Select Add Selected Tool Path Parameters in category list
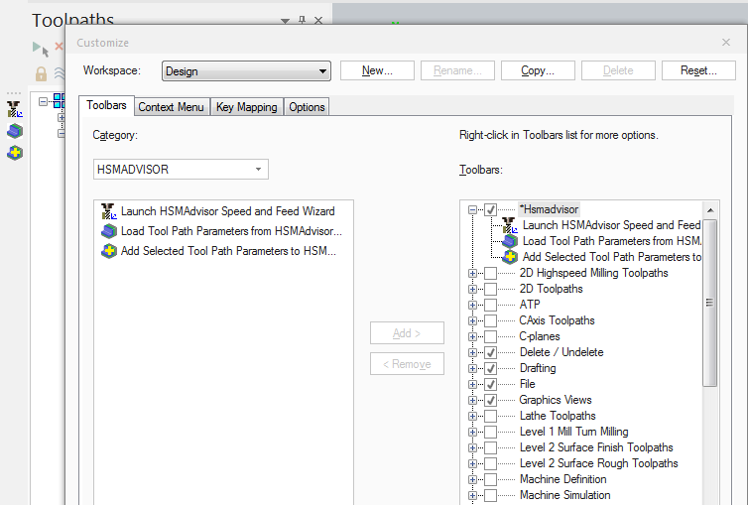748x505 pixels. (x=219, y=251)
